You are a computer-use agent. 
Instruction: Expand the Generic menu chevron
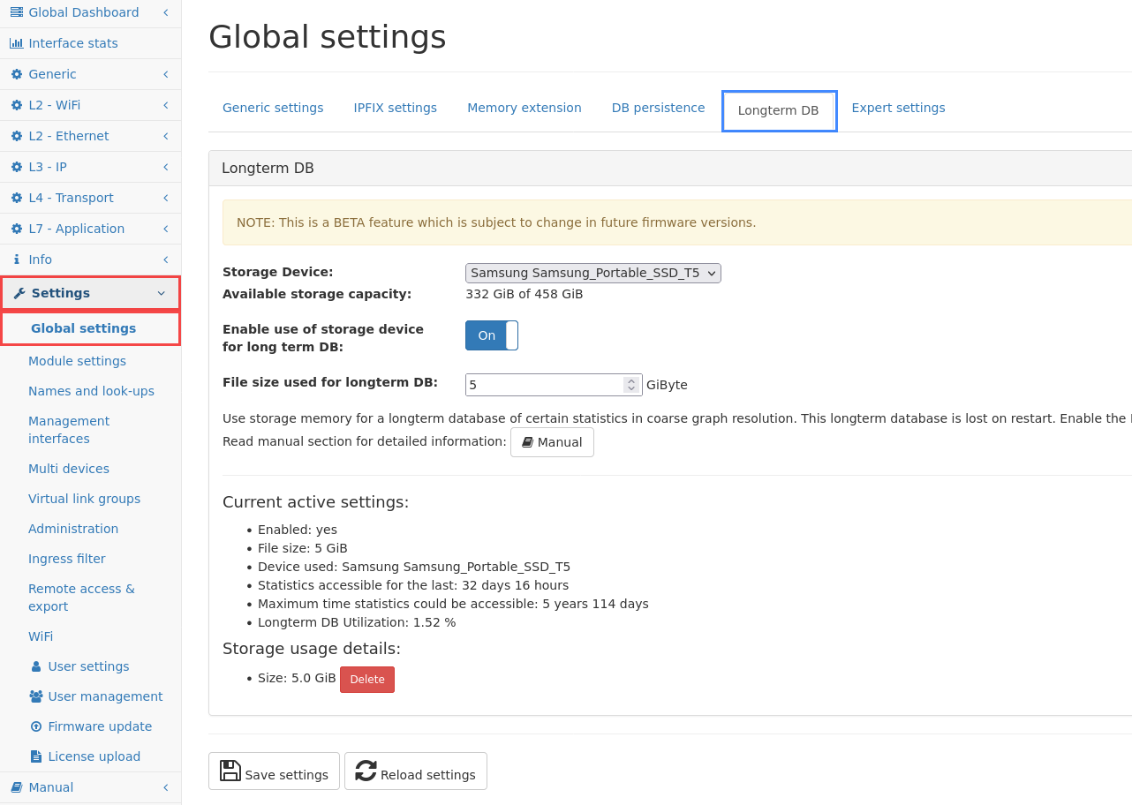pos(166,74)
